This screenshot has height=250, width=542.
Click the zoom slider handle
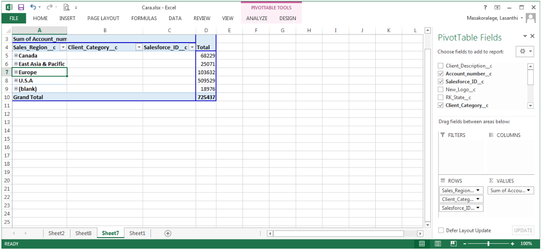pyautogui.click(x=488, y=244)
